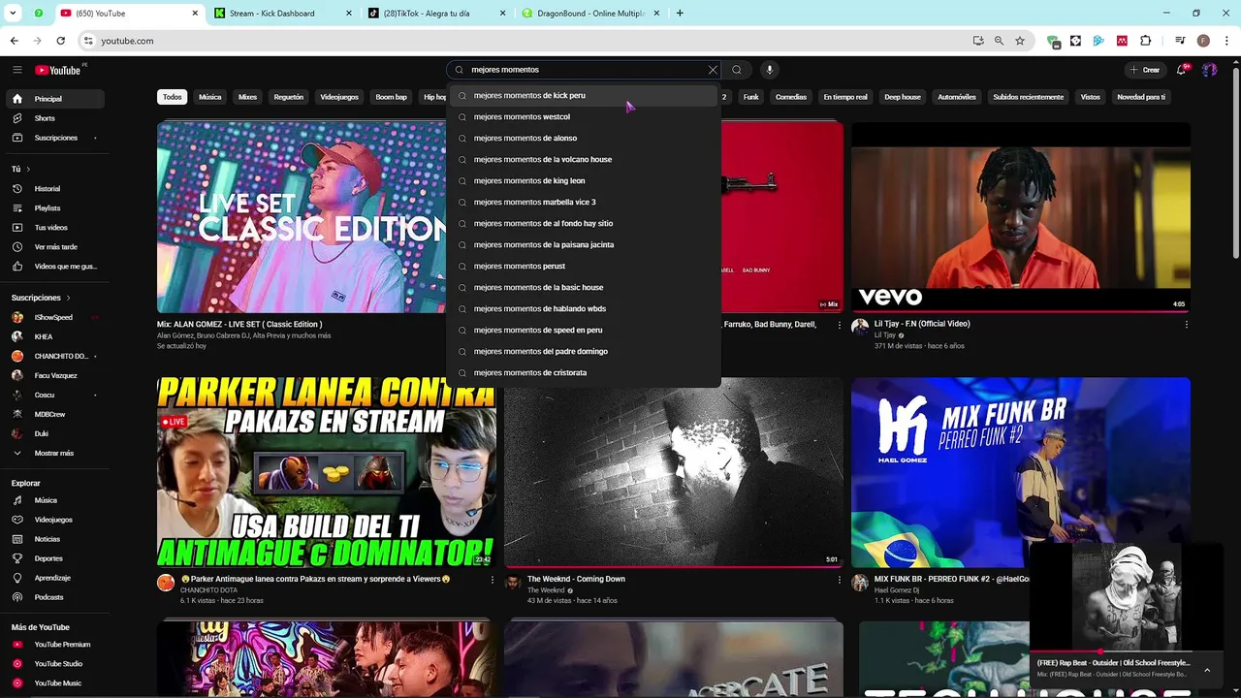Switch to the DragonBound tab

click(x=589, y=14)
